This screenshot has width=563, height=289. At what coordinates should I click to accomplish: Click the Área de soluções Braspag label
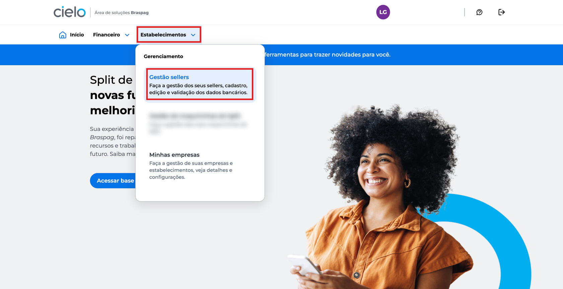coord(122,13)
